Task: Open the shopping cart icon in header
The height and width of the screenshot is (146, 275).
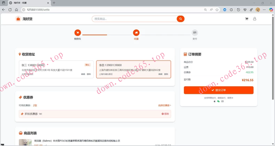Action: (246, 19)
